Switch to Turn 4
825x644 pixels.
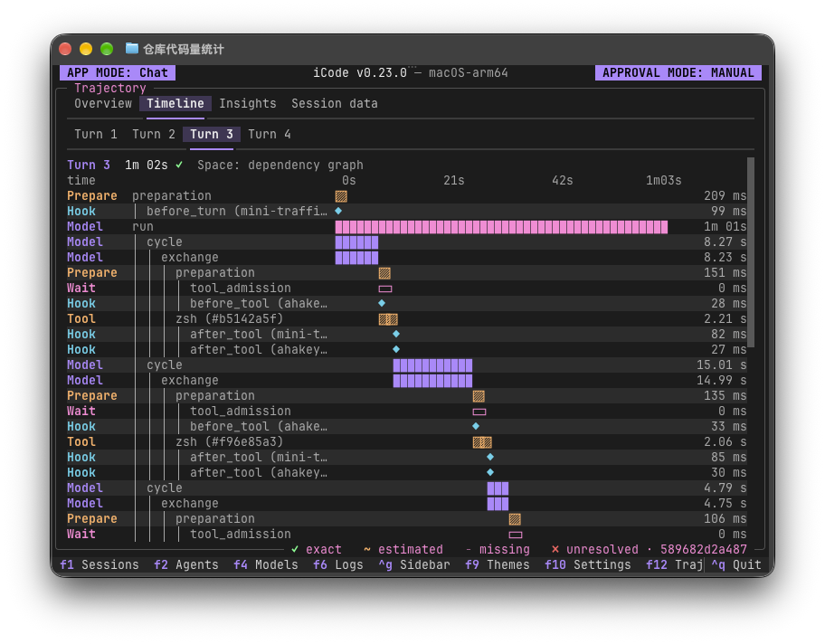pyautogui.click(x=270, y=134)
